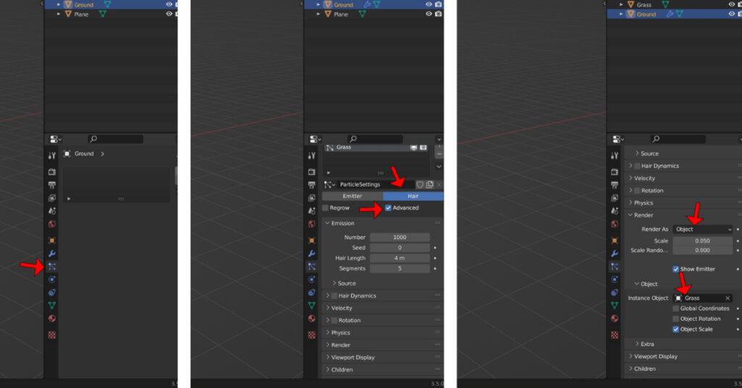Uncheck Advanced checkbox
Image resolution: width=742 pixels, height=388 pixels.
388,208
